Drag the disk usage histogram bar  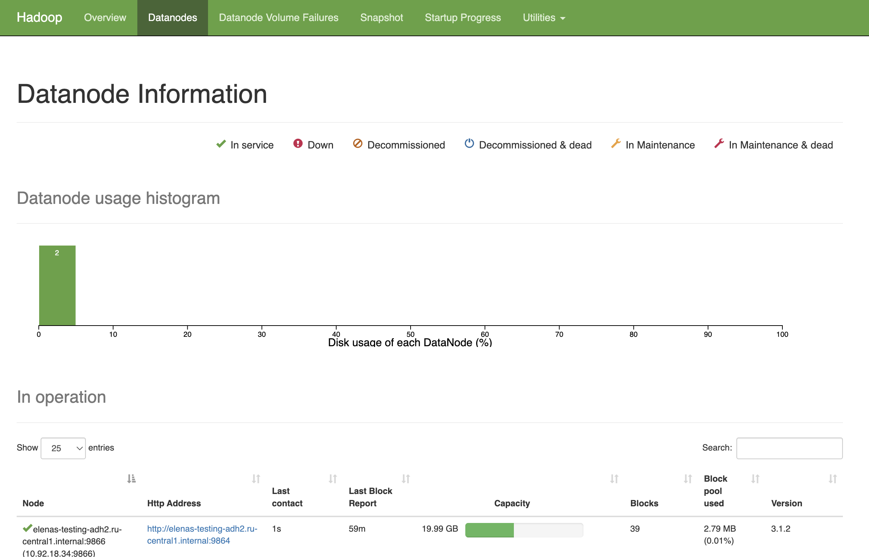[x=57, y=285]
